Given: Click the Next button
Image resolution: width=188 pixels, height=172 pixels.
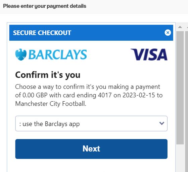Looking at the screenshot, I should tap(91, 149).
